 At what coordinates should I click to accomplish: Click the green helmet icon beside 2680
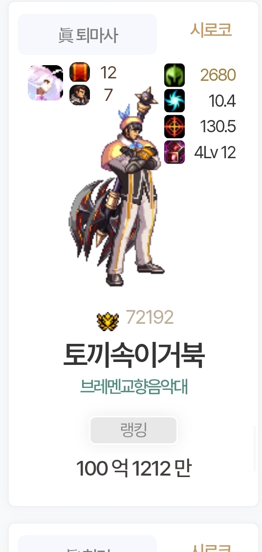click(175, 75)
